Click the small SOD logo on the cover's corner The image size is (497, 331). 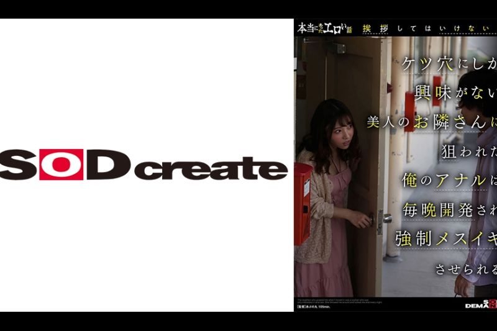point(481,304)
